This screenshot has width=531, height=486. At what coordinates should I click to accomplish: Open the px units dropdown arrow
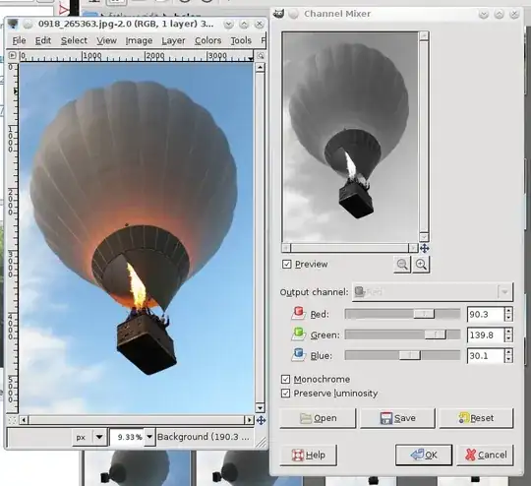[99, 437]
